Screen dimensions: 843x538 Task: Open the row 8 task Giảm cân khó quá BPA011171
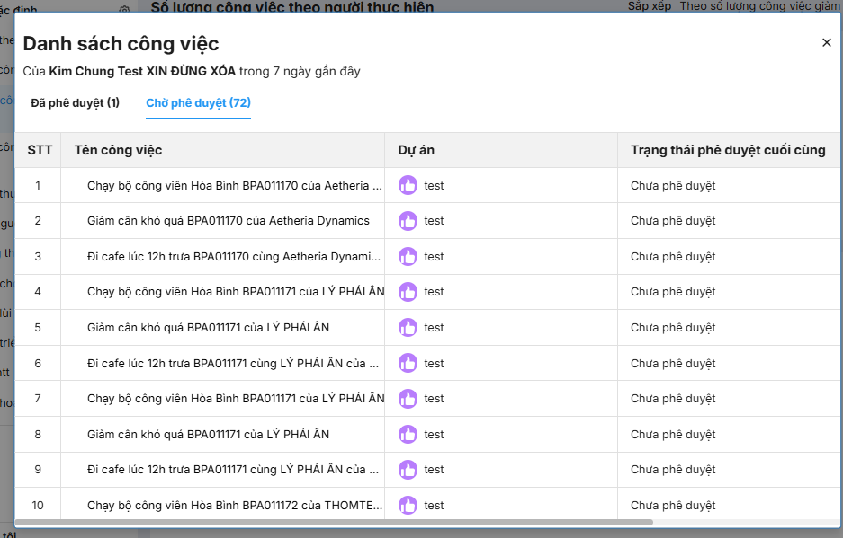[x=208, y=435]
